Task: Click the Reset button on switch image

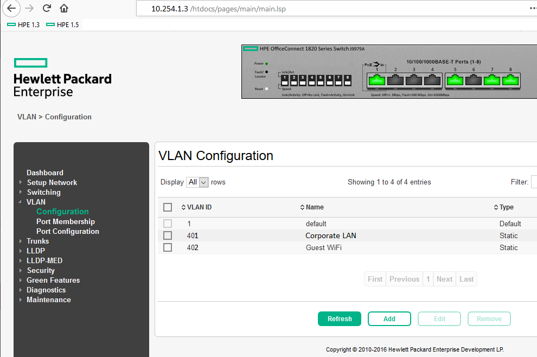Action: pyautogui.click(x=266, y=89)
